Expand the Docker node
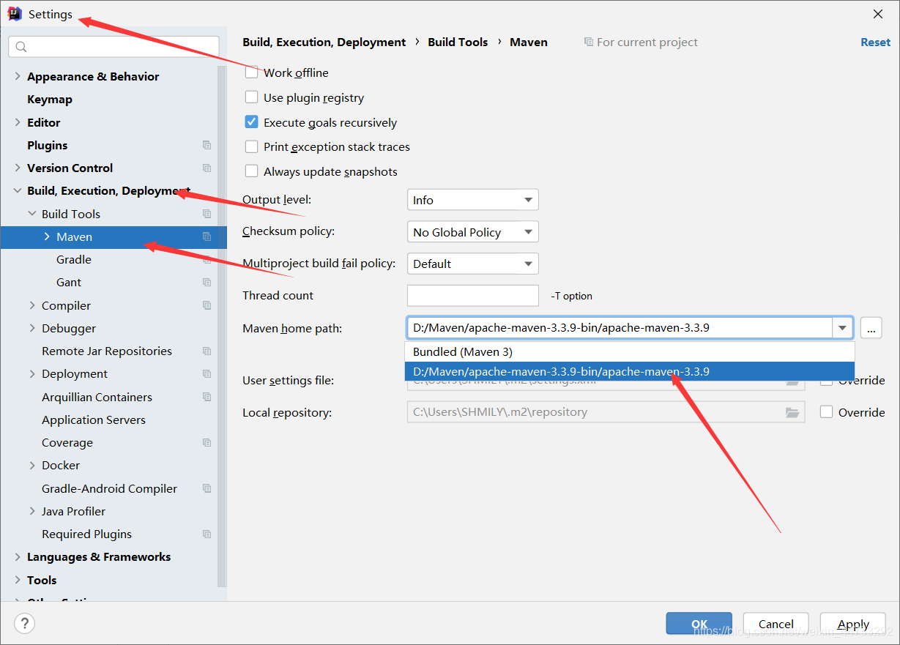 tap(32, 465)
